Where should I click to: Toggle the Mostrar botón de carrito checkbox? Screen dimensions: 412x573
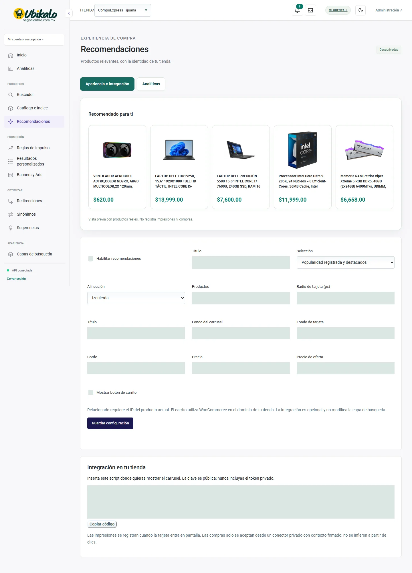pyautogui.click(x=91, y=393)
